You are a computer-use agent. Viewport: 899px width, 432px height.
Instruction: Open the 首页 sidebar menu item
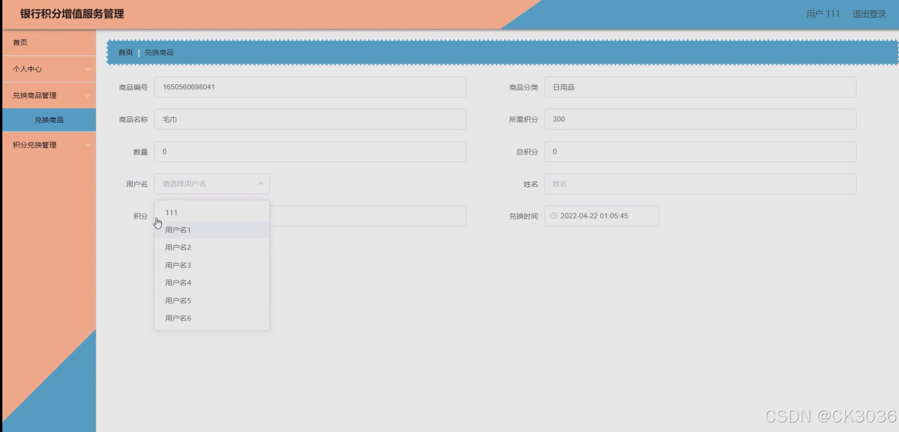click(x=48, y=42)
